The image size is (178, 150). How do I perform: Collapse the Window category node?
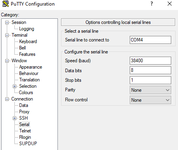[7, 61]
